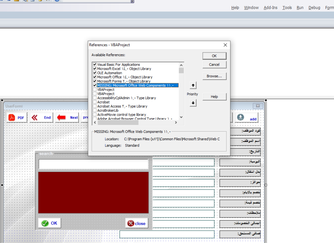334x243 pixels.
Task: Check AccessibilityCplAdmin Type Library reference
Action: pos(95,98)
